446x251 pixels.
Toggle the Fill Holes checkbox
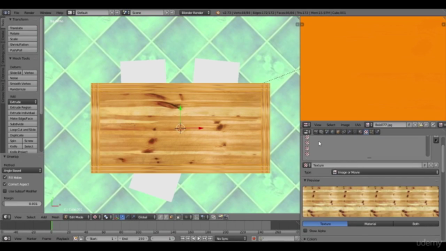point(5,177)
